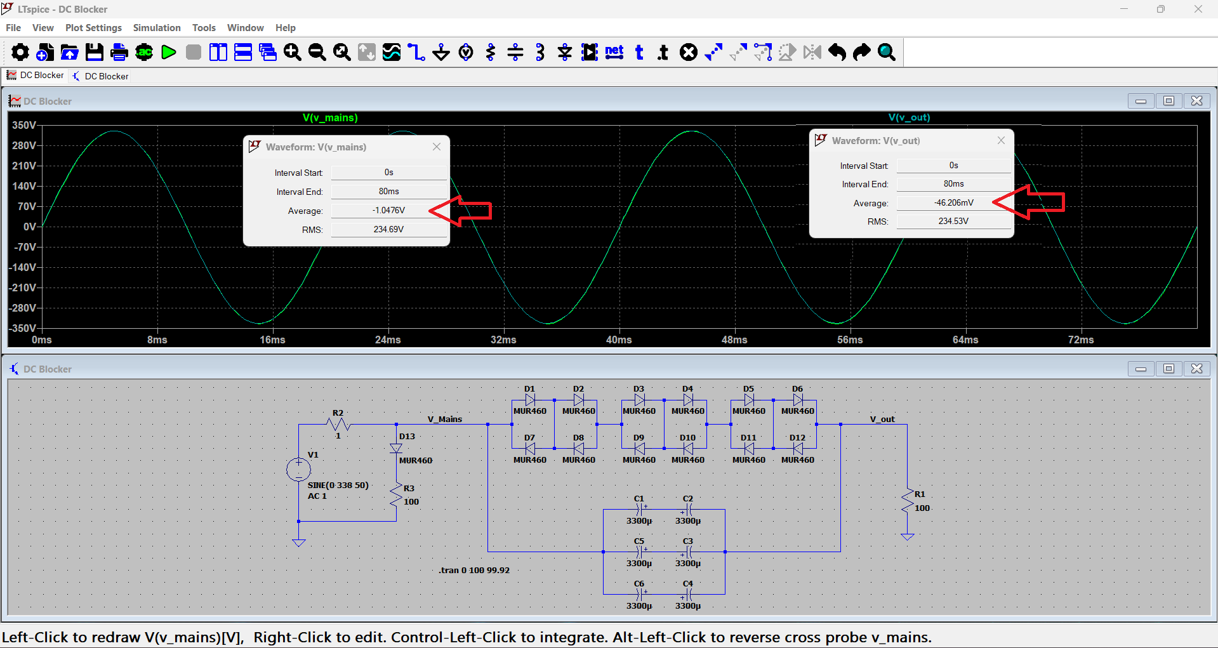
Task: Click the 40ms time axis label
Action: pos(619,340)
